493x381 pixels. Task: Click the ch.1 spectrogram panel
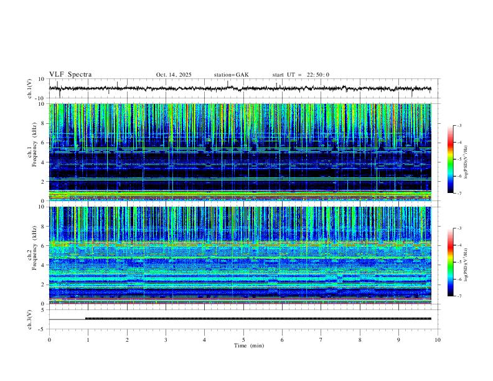[x=240, y=152]
